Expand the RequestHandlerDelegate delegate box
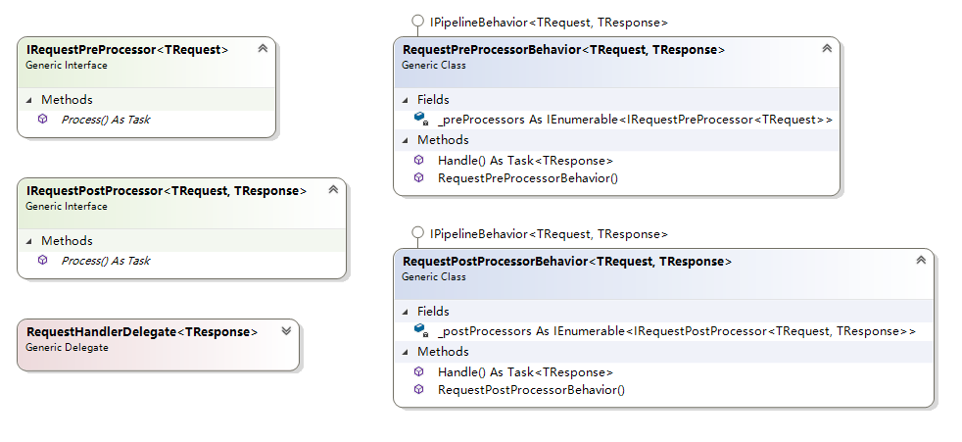This screenshot has height=442, width=962. [285, 331]
